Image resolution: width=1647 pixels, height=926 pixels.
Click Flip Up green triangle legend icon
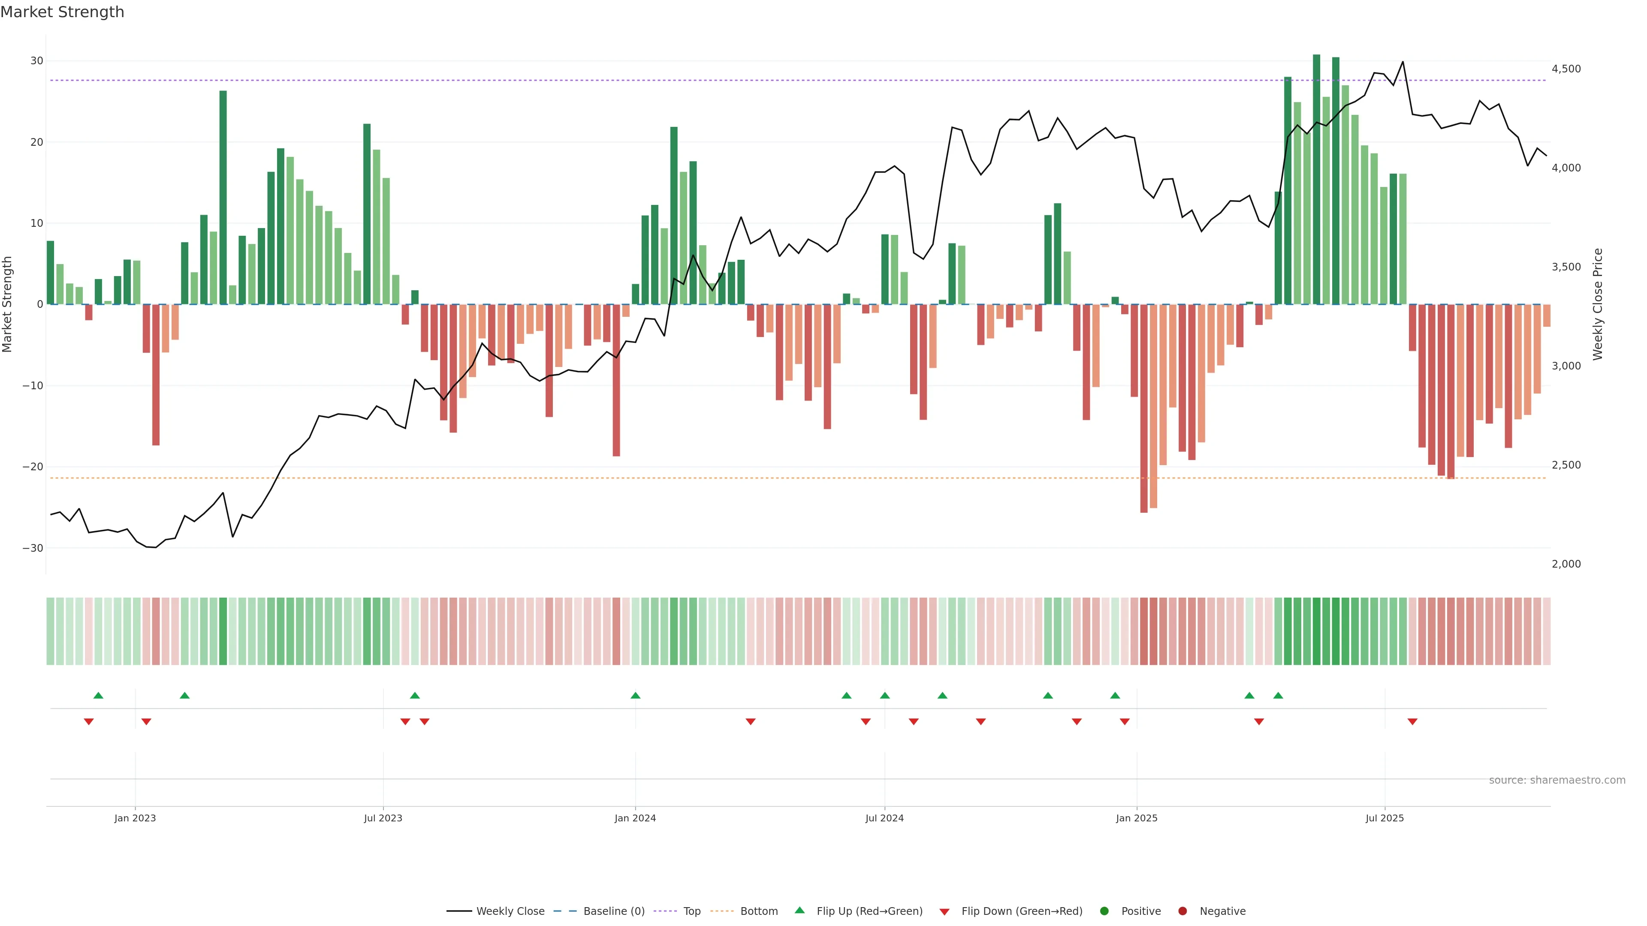[x=799, y=911]
